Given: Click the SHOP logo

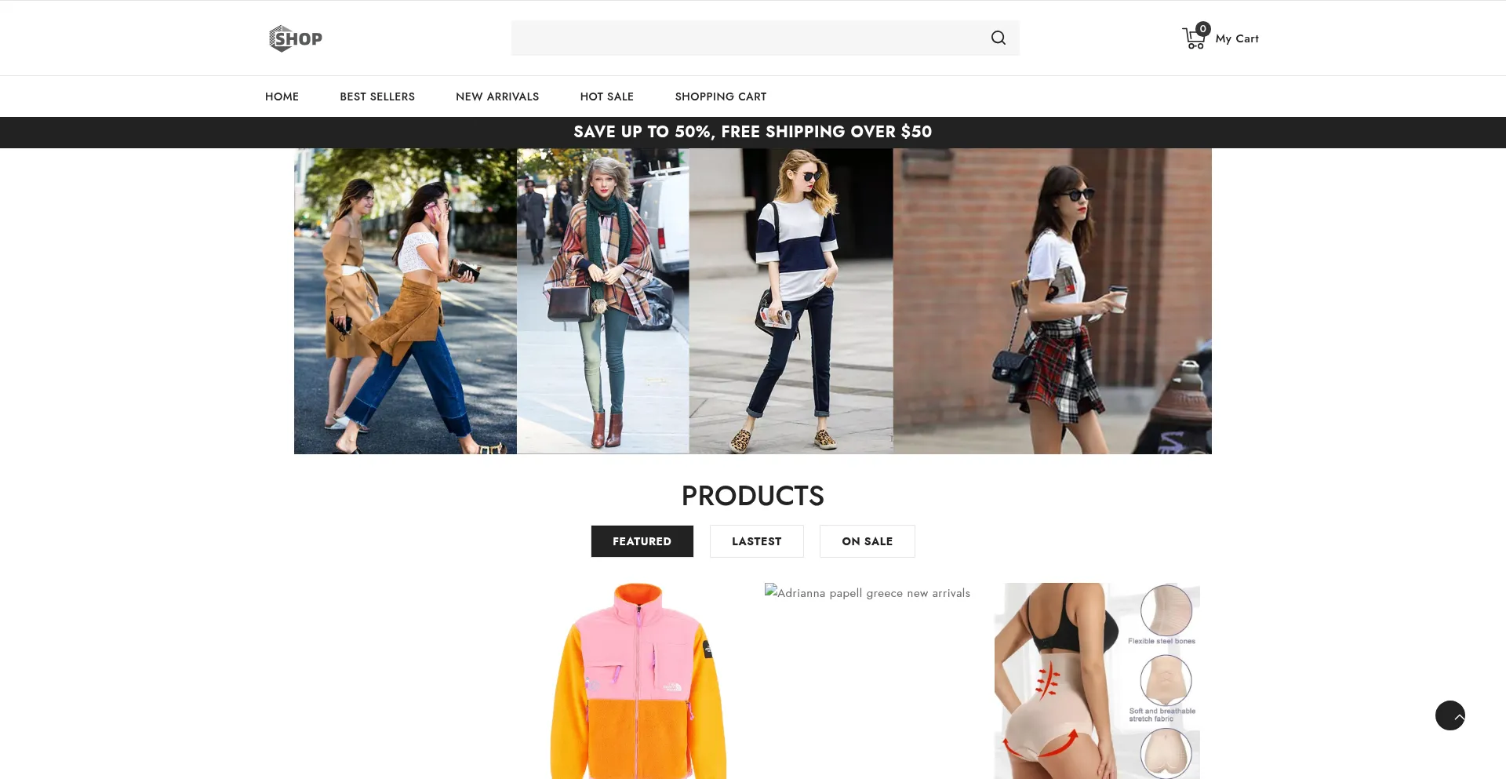Looking at the screenshot, I should point(296,38).
